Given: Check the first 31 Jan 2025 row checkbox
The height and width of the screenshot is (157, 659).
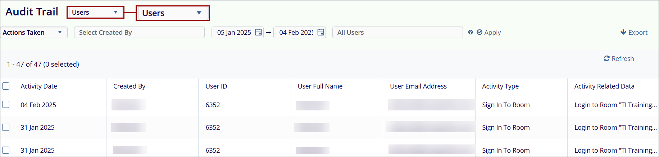Looking at the screenshot, I should point(6,127).
